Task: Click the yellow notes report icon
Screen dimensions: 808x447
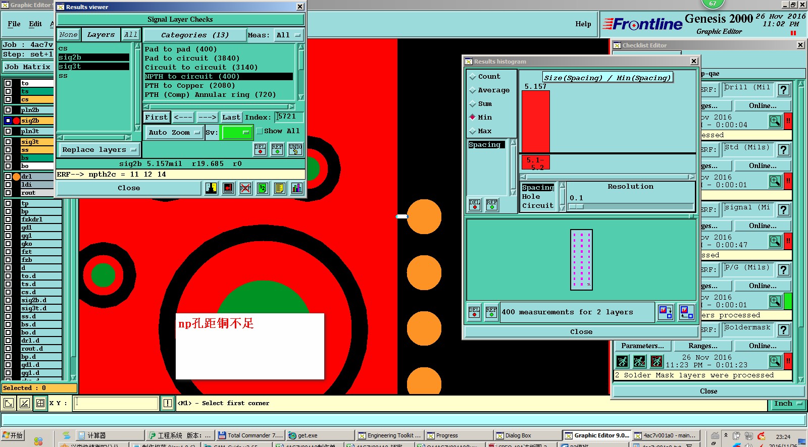Action: click(x=280, y=188)
